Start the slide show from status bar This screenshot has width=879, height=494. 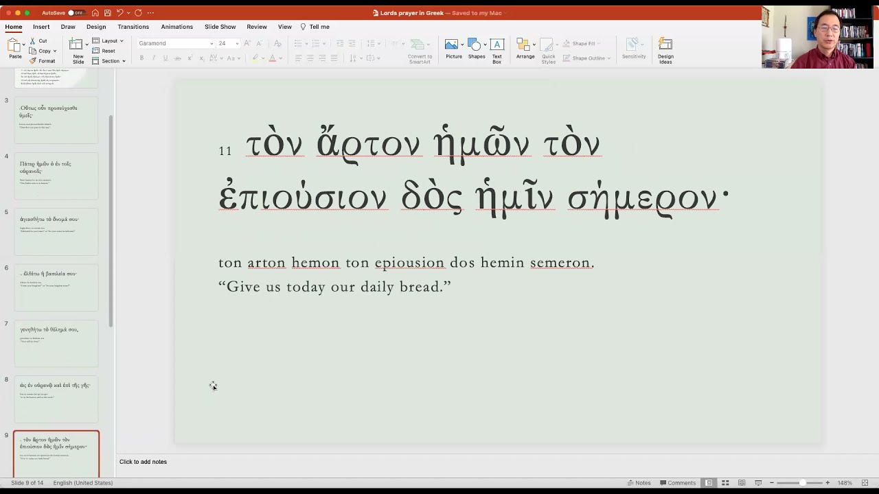coord(758,483)
